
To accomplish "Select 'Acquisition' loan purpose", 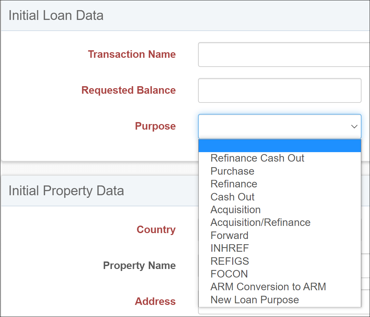I will click(235, 210).
